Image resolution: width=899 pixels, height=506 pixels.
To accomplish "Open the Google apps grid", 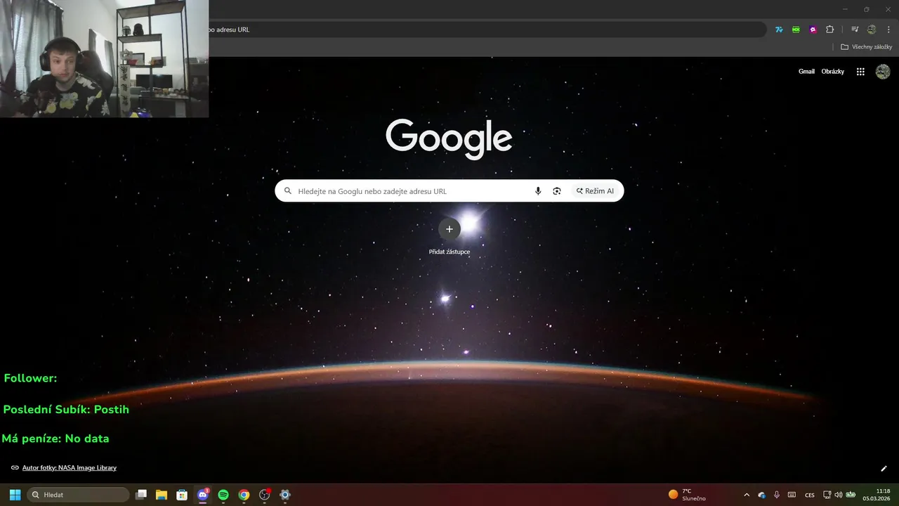I will click(860, 72).
